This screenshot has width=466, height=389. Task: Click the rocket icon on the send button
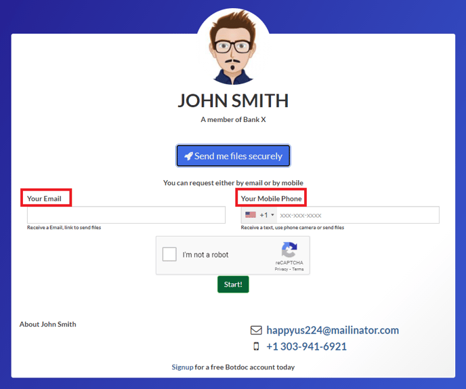click(188, 156)
